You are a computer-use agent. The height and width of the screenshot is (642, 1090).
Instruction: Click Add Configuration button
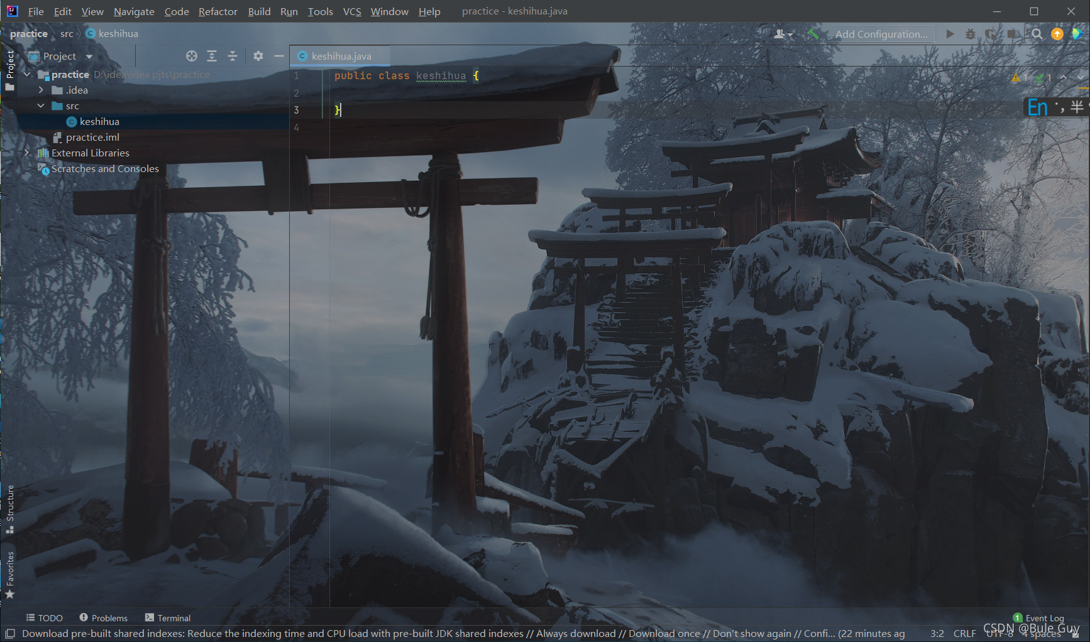click(x=881, y=34)
